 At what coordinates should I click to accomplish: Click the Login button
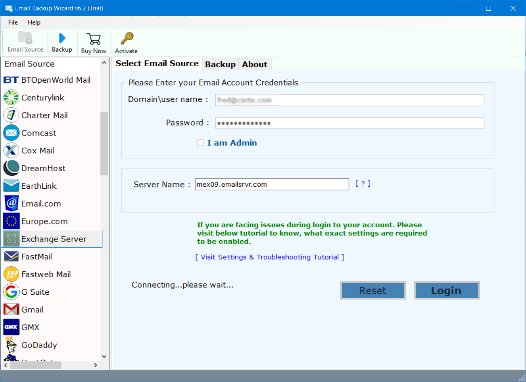446,291
